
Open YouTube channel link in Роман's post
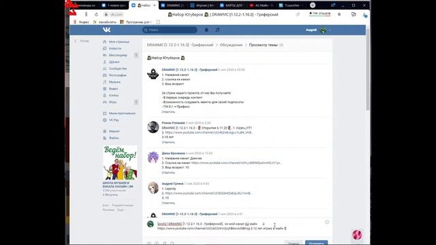(x=208, y=133)
